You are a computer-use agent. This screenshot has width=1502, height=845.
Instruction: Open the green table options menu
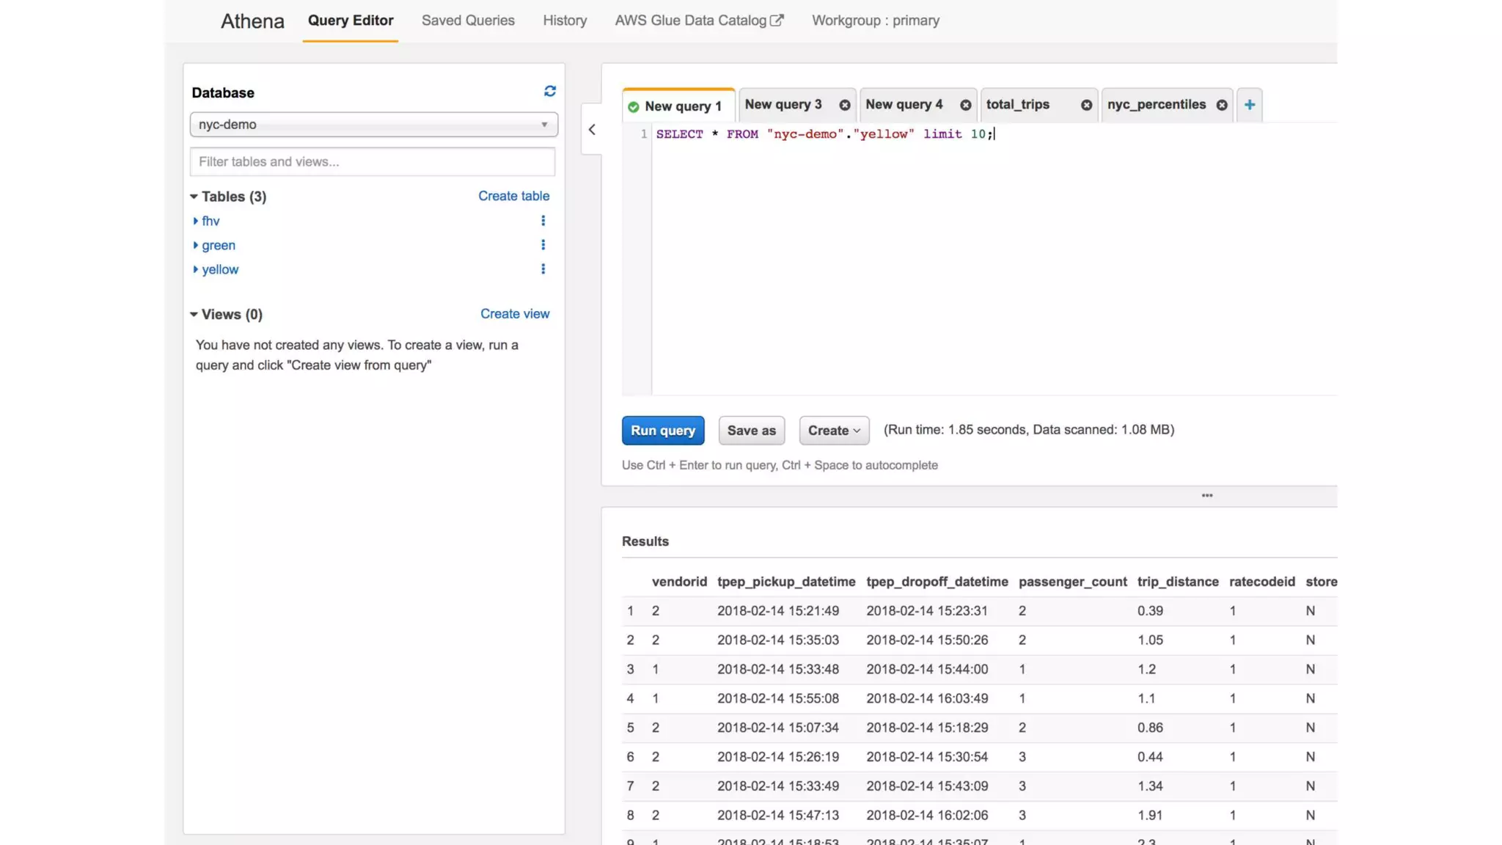point(543,245)
